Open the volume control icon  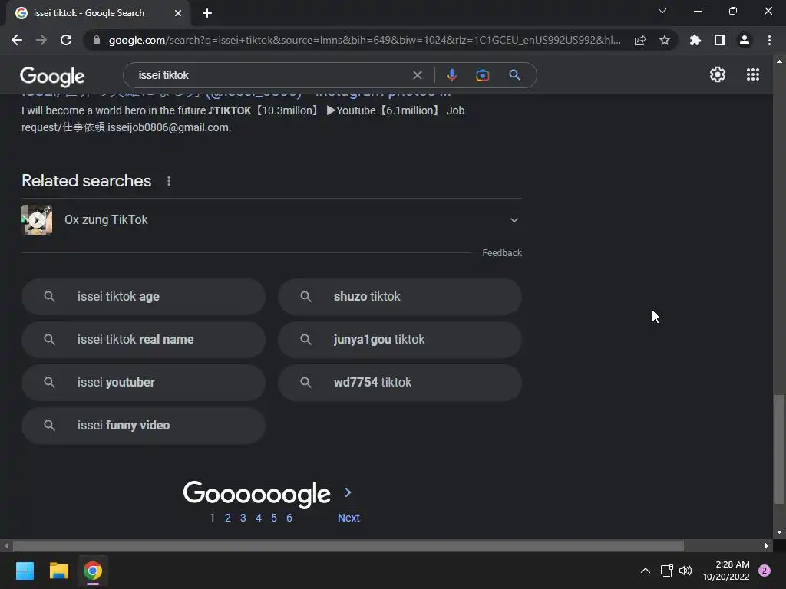(685, 571)
